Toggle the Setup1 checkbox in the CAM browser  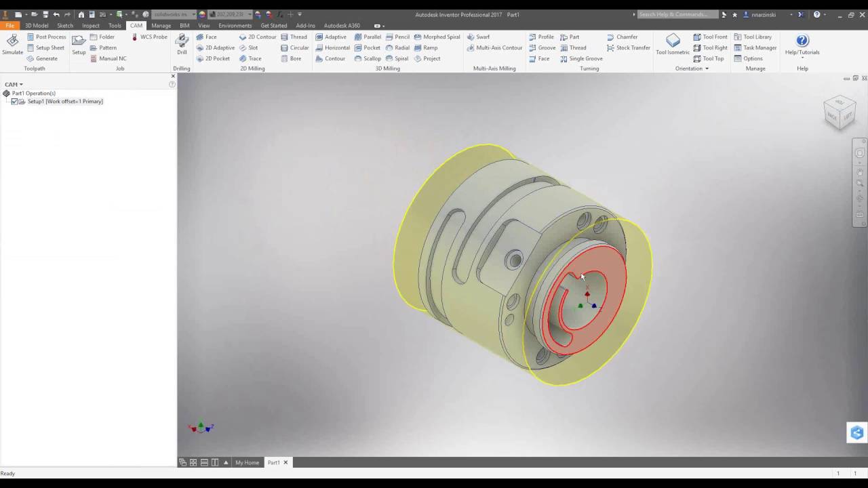[14, 102]
